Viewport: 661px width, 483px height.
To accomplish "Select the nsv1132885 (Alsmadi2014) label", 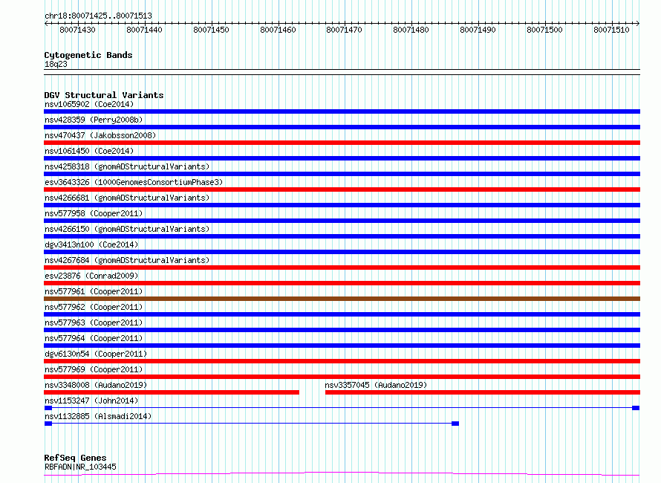I will point(98,416).
